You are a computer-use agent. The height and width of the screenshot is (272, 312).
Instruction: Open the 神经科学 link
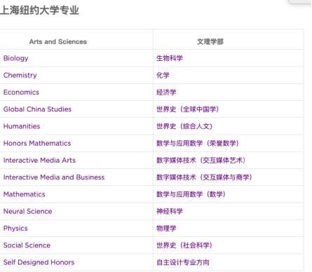click(170, 212)
